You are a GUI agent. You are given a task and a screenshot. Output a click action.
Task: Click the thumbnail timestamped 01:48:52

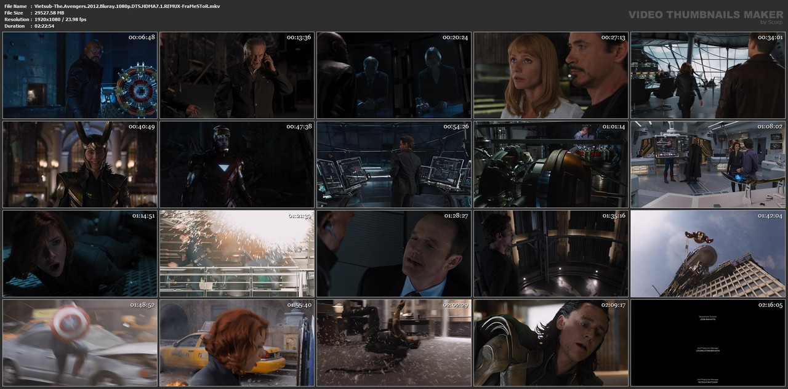pyautogui.click(x=80, y=343)
